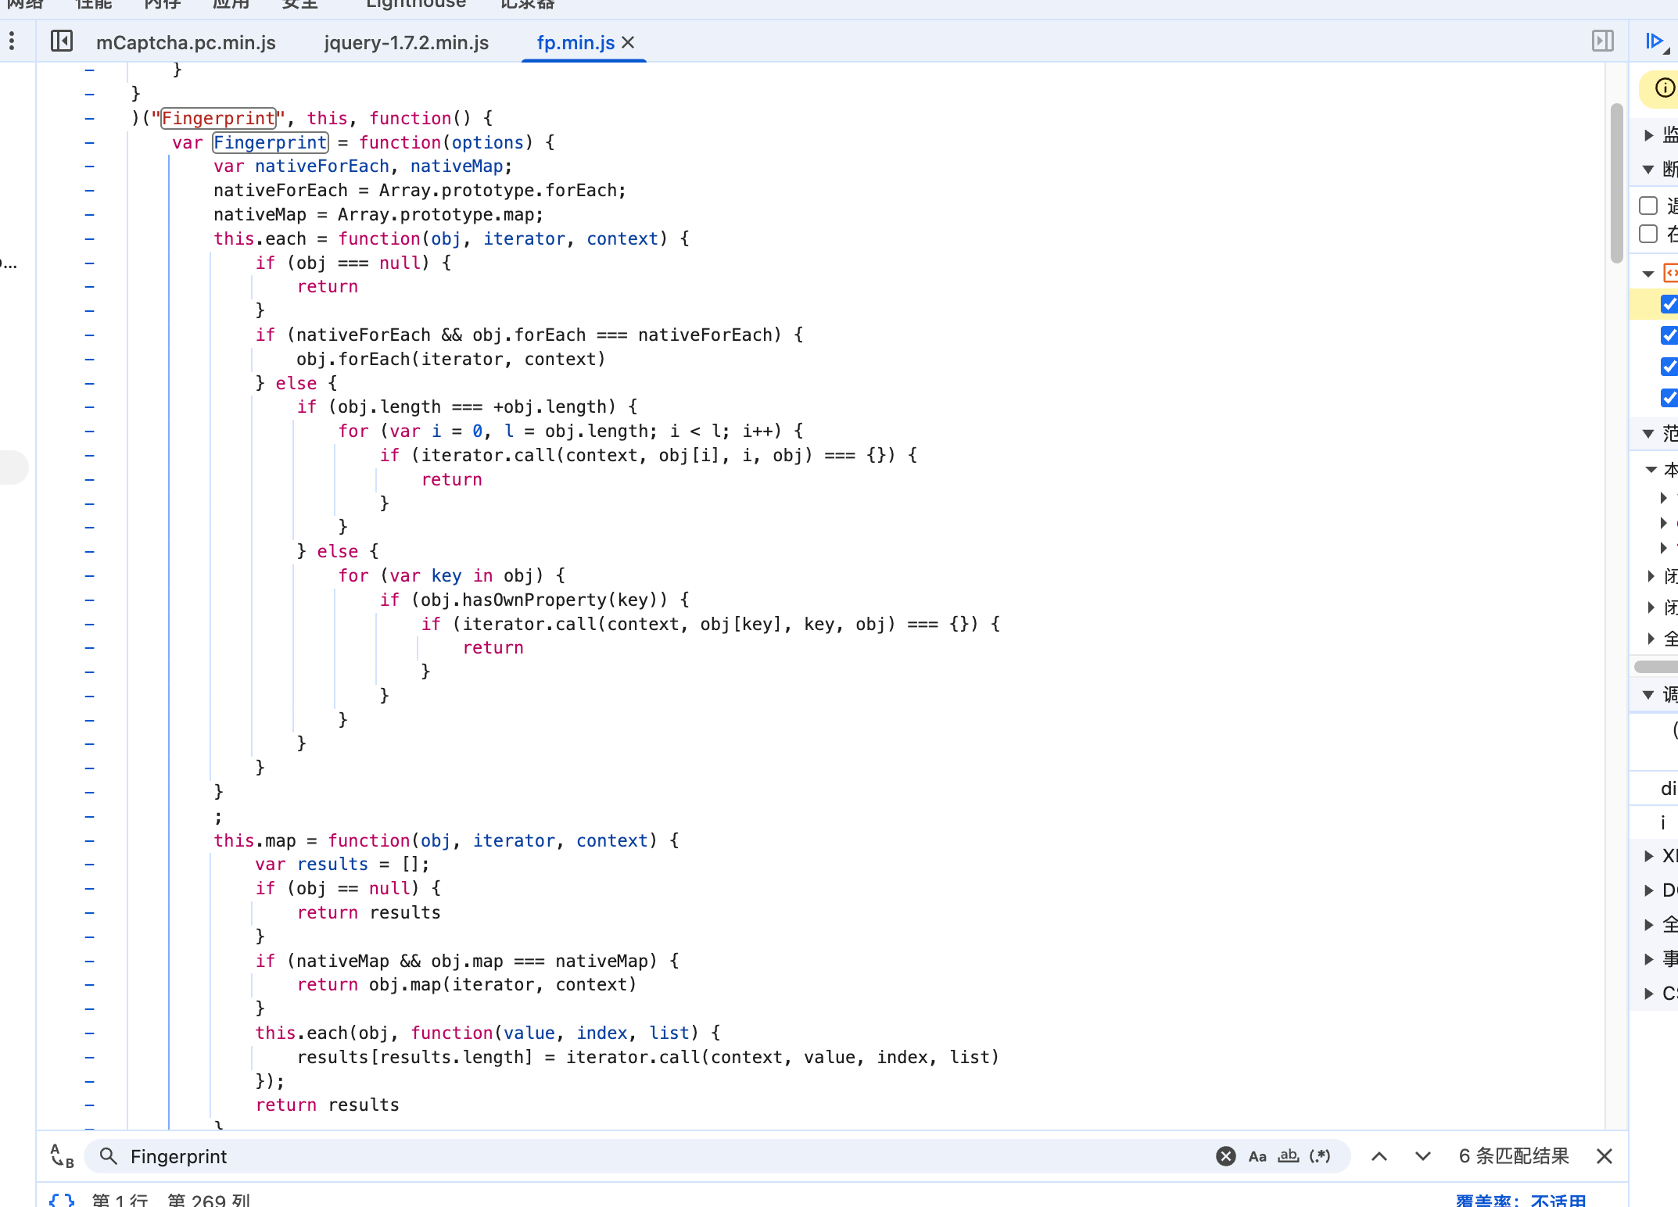The height and width of the screenshot is (1207, 1678).
Task: Click 'return obj.map(iterator, context)' line
Action: point(467,984)
